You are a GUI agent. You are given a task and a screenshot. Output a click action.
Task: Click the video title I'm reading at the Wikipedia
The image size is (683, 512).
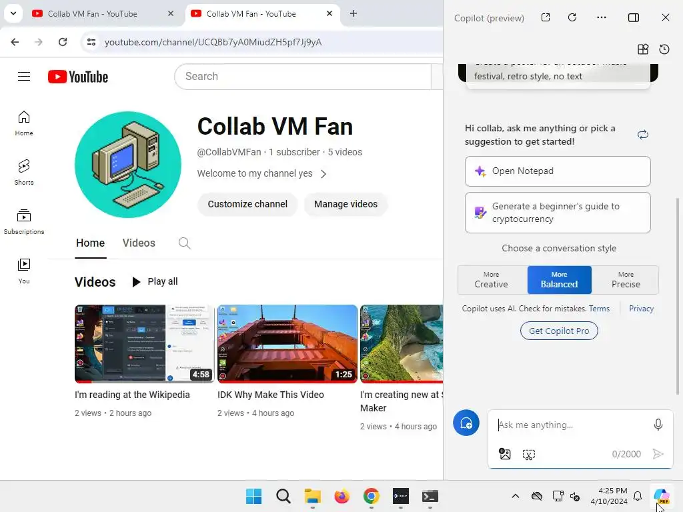point(132,395)
